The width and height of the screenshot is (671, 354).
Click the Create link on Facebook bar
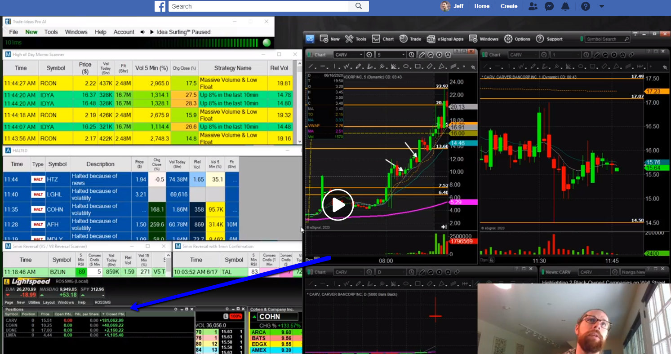[x=509, y=6]
